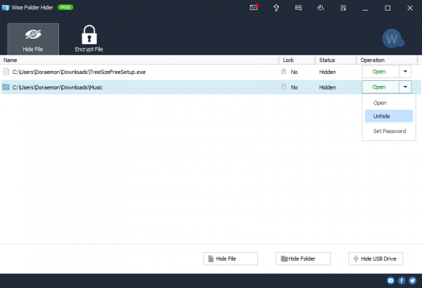Click lock icon in the Music row
The width and height of the screenshot is (422, 288).
[x=283, y=87]
